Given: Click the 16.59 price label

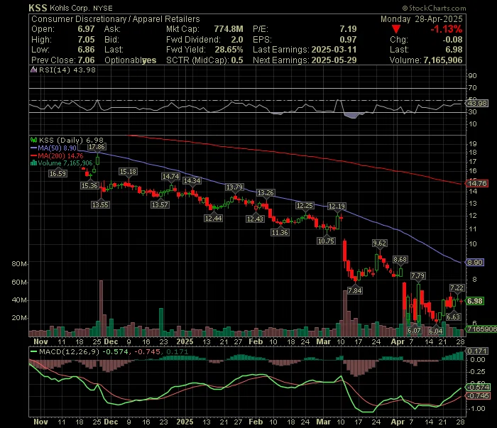Looking at the screenshot, I should [58, 174].
